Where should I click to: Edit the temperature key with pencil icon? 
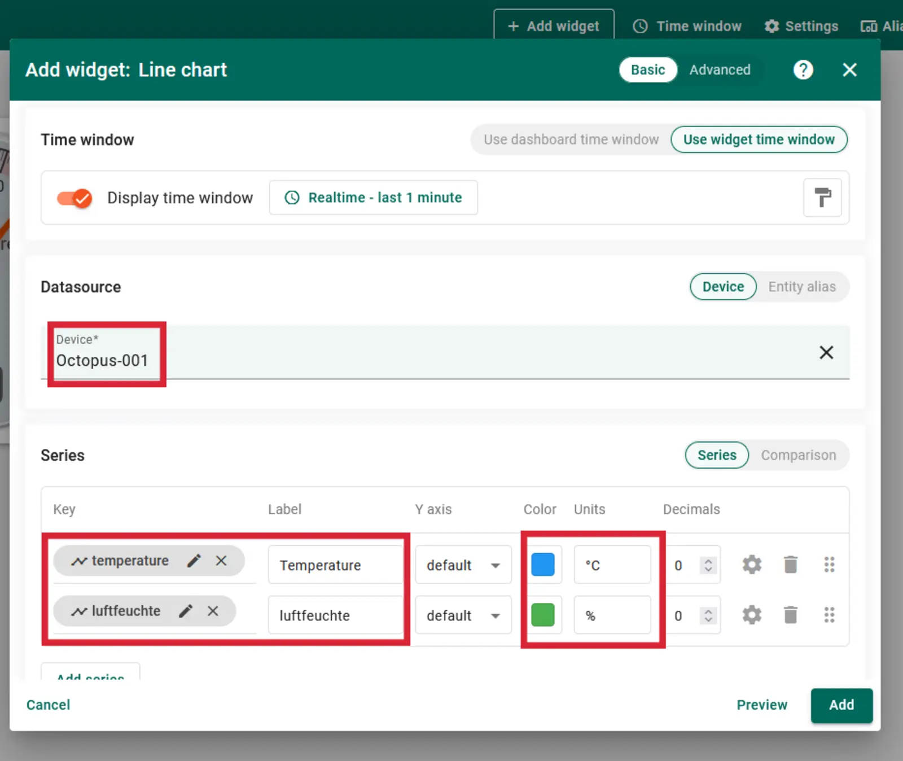(194, 561)
